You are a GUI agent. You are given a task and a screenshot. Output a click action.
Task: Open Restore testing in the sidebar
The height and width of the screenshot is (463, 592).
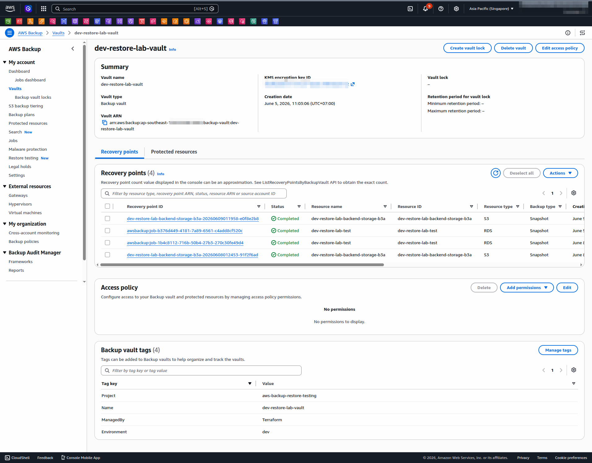[x=24, y=158]
